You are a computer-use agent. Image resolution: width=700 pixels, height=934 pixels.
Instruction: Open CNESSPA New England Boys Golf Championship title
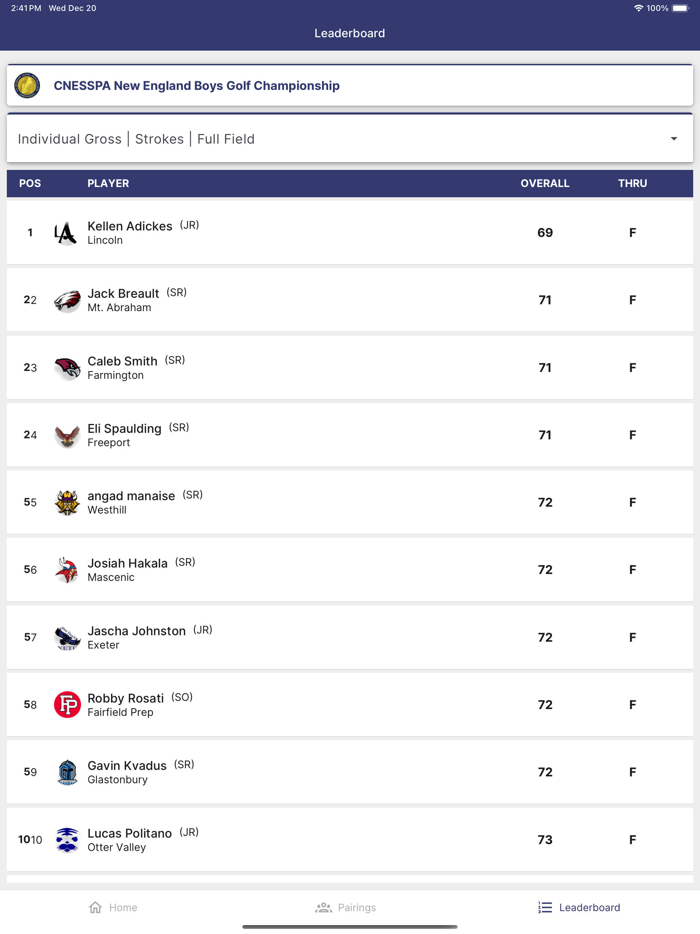[x=196, y=86]
